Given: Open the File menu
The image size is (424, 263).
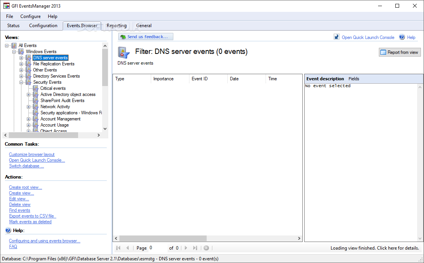Looking at the screenshot, I should pyautogui.click(x=10, y=16).
